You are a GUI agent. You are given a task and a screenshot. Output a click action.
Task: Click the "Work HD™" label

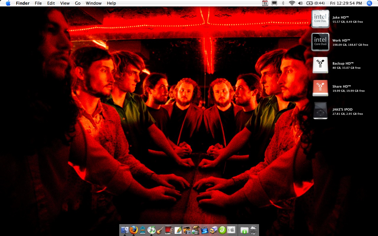pos(341,40)
